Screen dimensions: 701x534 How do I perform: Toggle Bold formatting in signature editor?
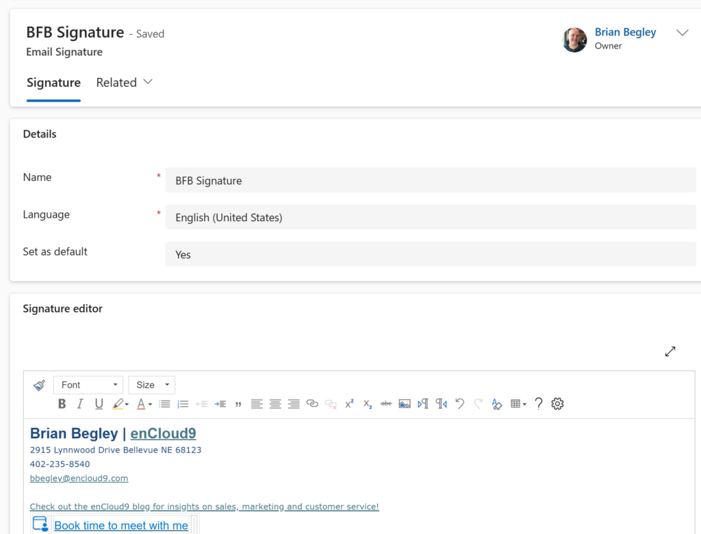click(62, 404)
